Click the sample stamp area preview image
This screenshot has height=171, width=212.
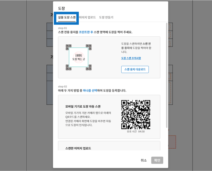(x=79, y=57)
